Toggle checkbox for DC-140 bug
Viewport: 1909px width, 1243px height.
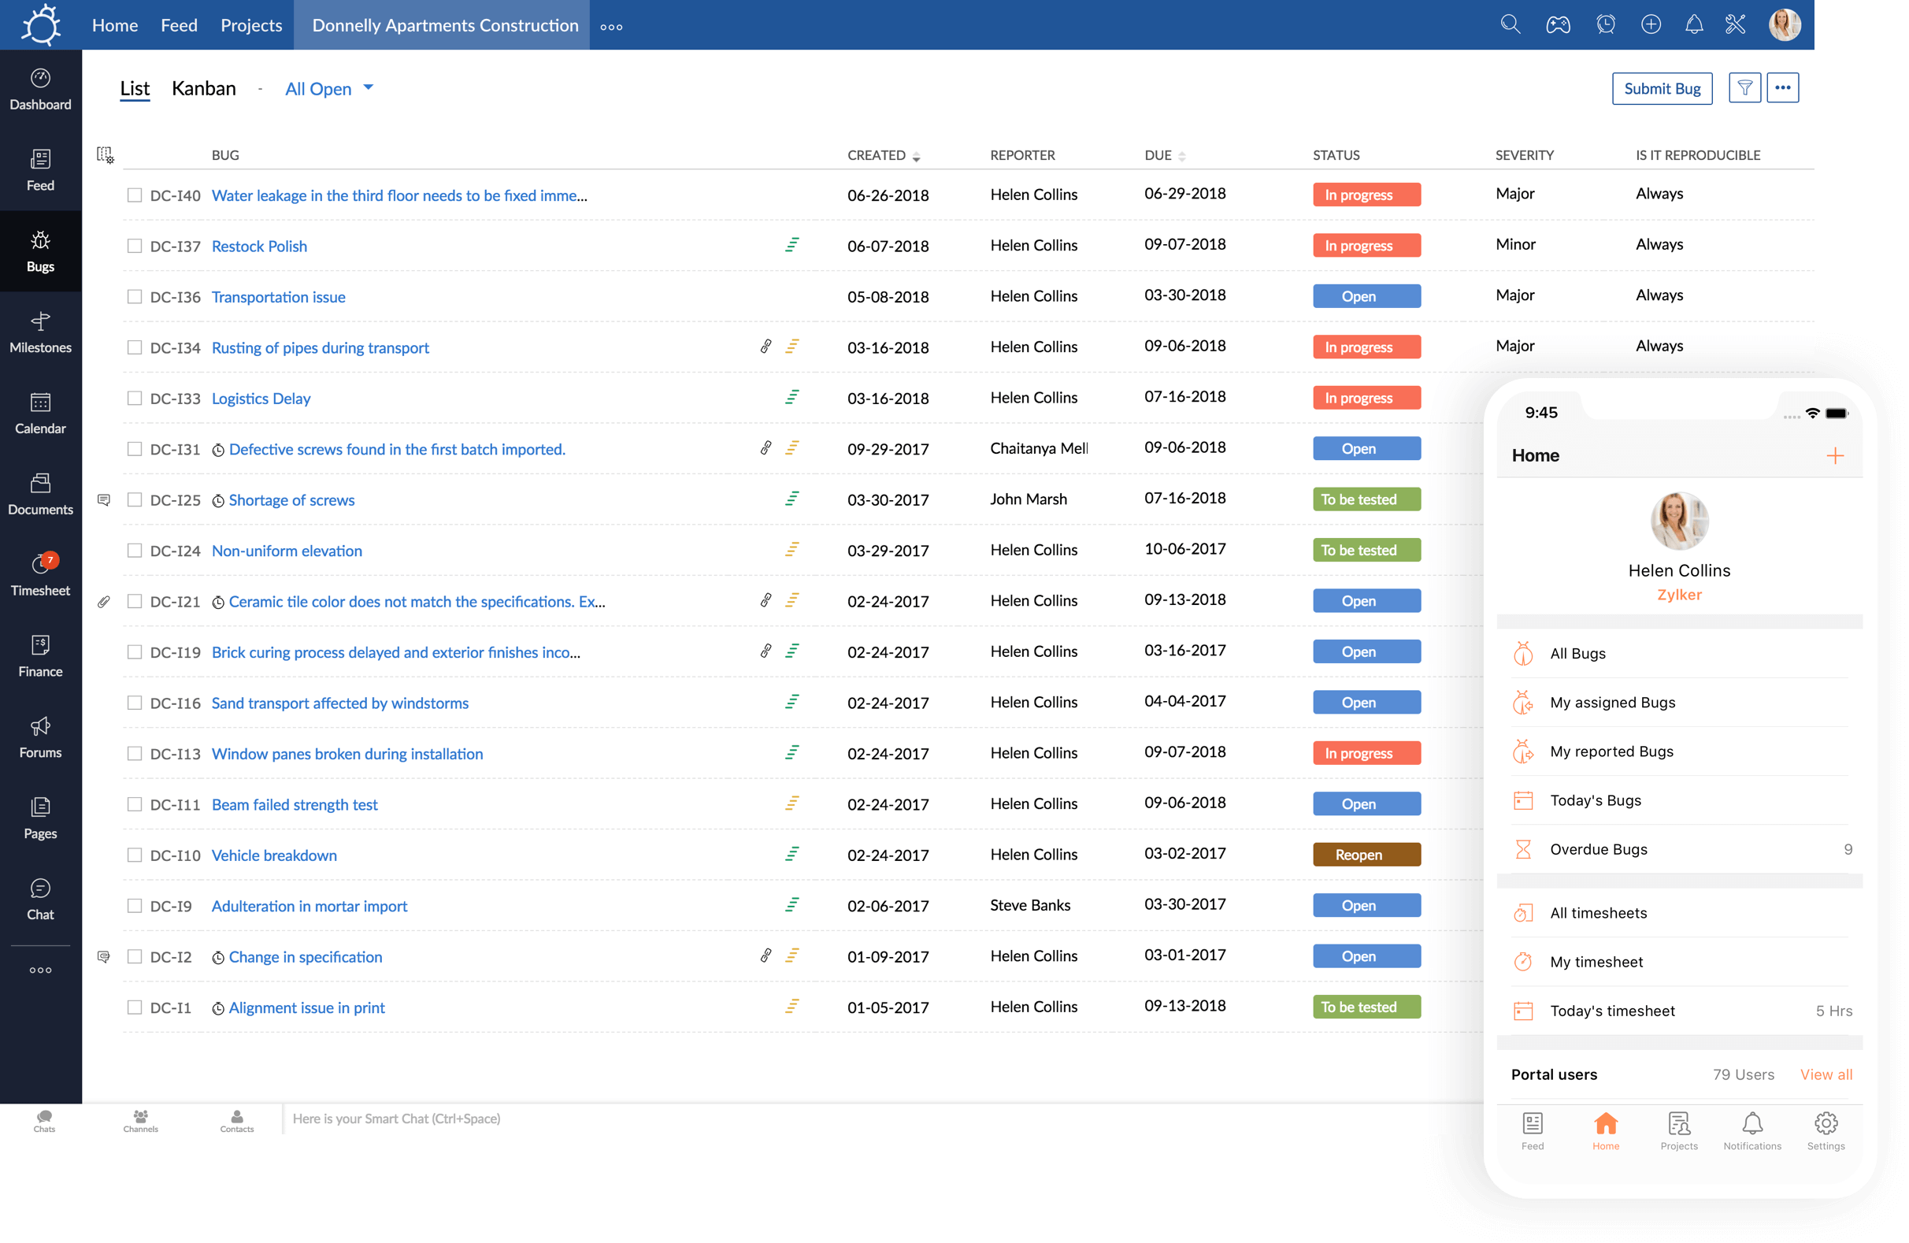[x=134, y=195]
